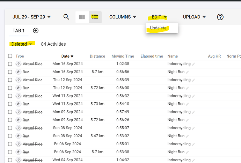Toggle the EDIT dropdown menu
This screenshot has width=241, height=163.
pyautogui.click(x=159, y=17)
